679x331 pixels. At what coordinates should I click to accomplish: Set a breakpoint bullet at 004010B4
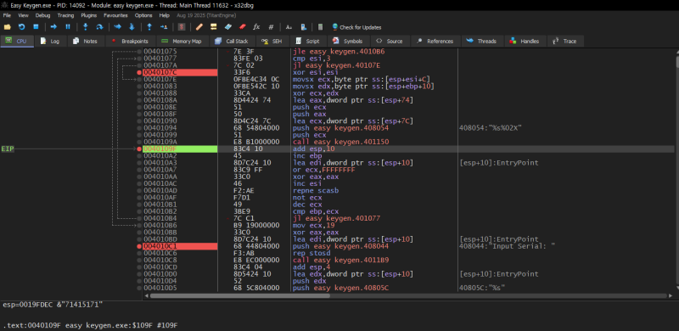(x=139, y=218)
